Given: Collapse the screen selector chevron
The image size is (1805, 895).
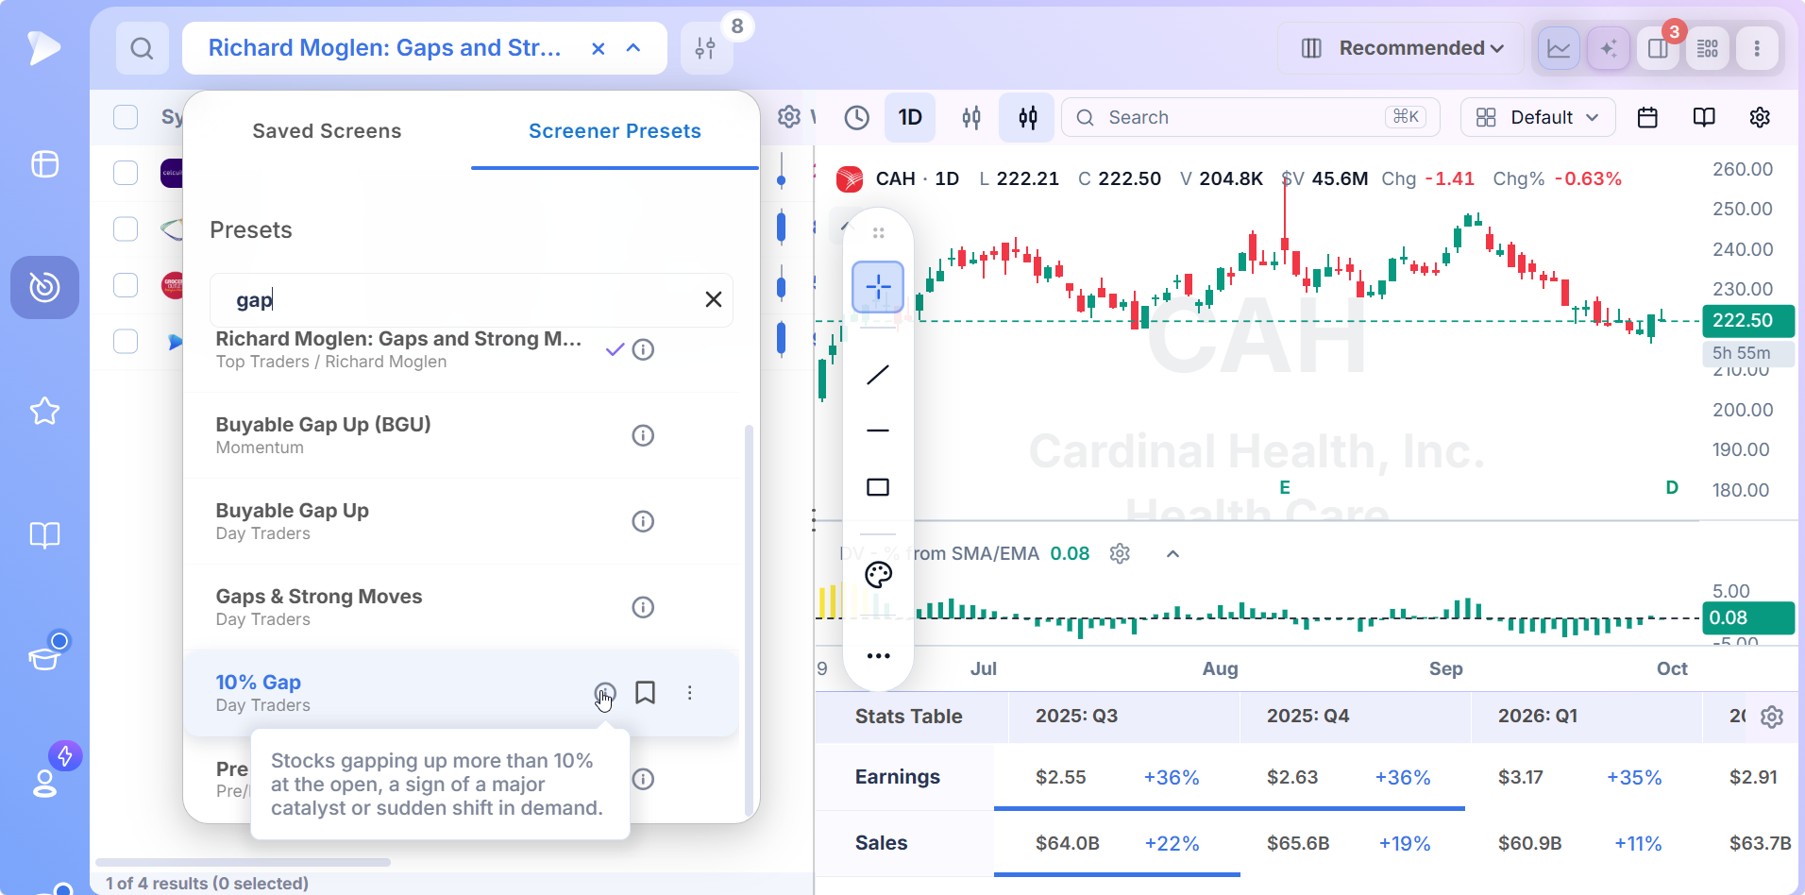Looking at the screenshot, I should click(x=633, y=48).
